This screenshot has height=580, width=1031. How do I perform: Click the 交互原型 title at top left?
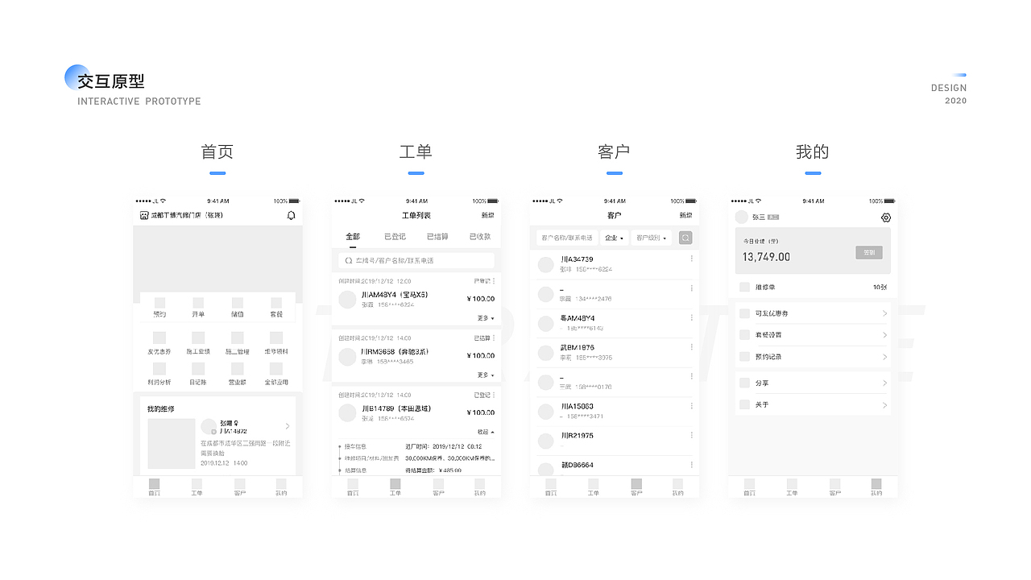point(111,81)
